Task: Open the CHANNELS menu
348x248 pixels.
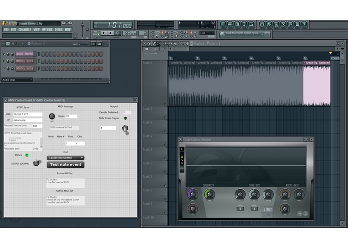Action: 25,30
